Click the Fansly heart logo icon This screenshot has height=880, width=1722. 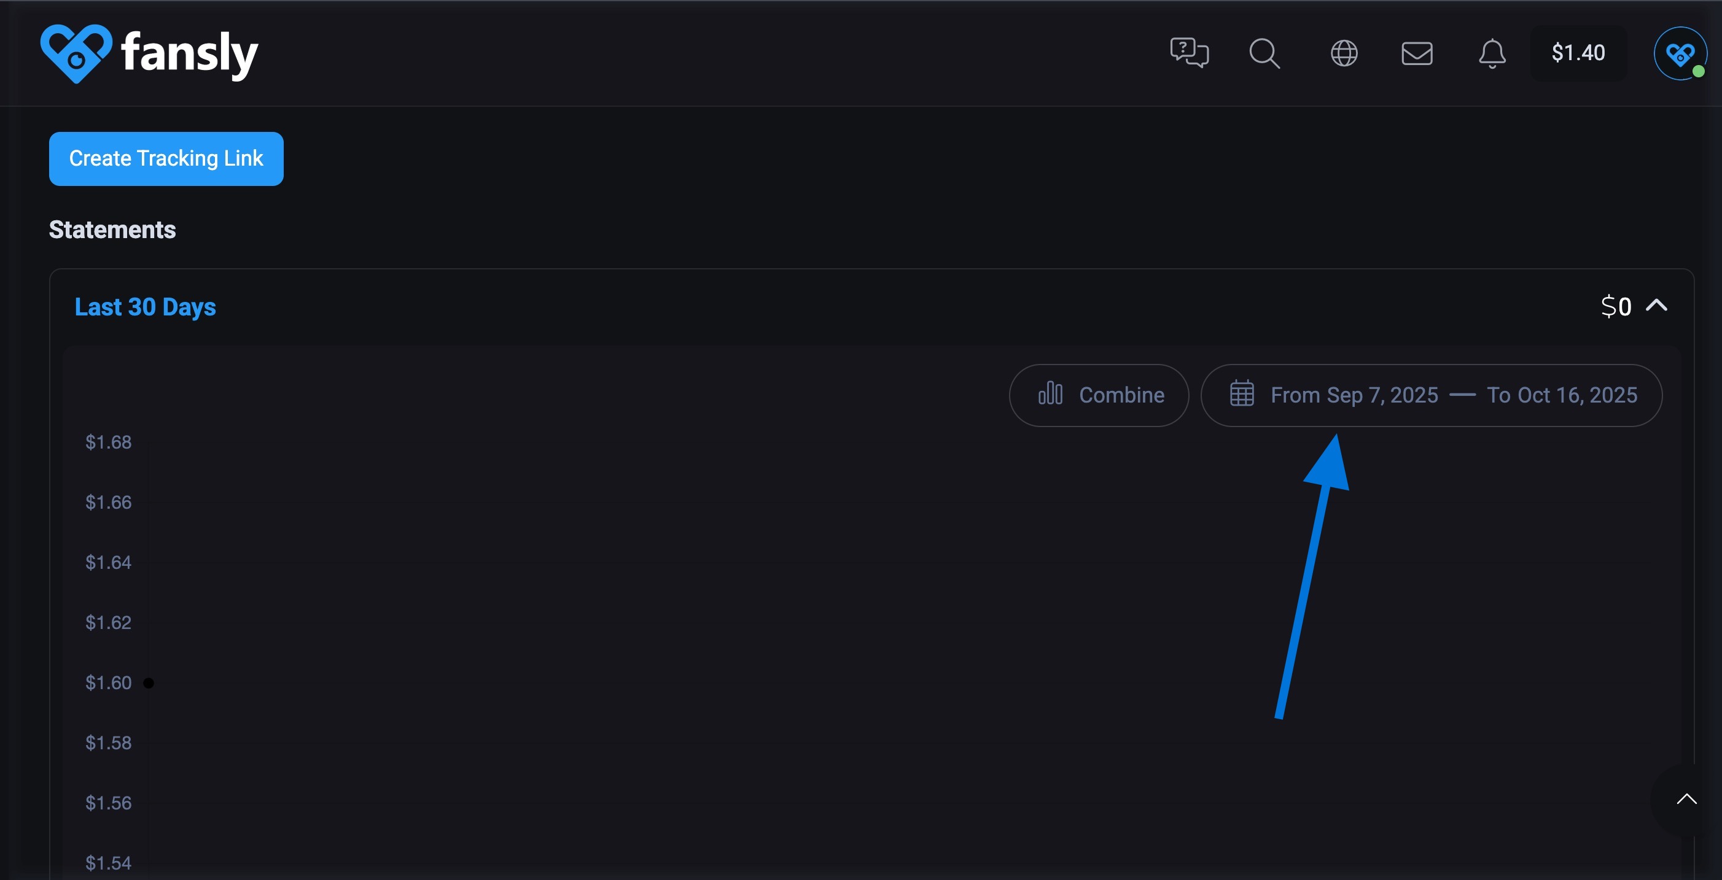tap(76, 53)
